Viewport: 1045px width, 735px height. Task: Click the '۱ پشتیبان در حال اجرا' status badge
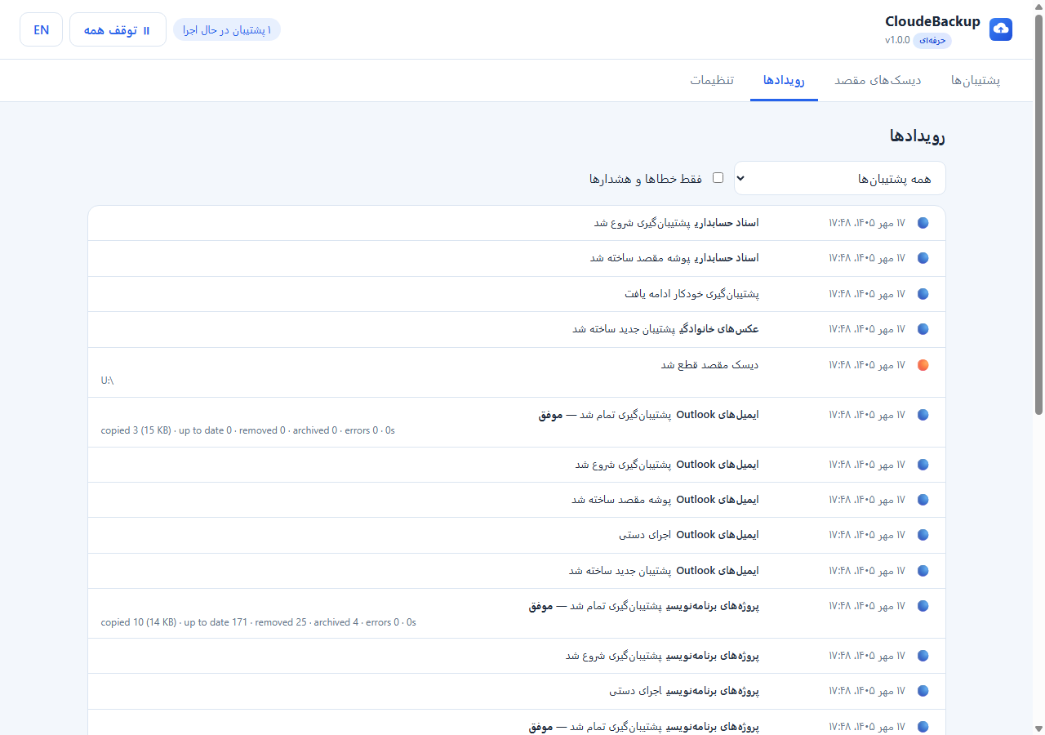(227, 30)
